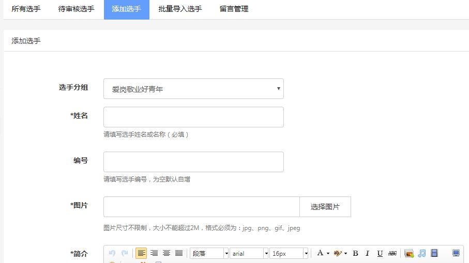Insert a video film clip
Screen dimensions: 469x263
(x=434, y=253)
